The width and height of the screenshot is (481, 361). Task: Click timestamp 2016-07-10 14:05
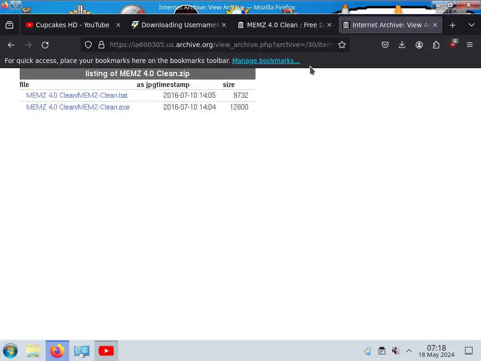point(189,95)
